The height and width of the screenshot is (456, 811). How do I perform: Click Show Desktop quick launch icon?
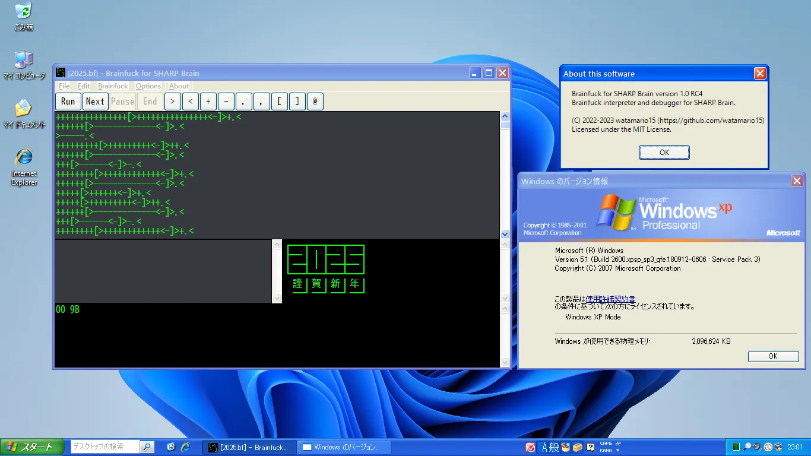click(172, 446)
